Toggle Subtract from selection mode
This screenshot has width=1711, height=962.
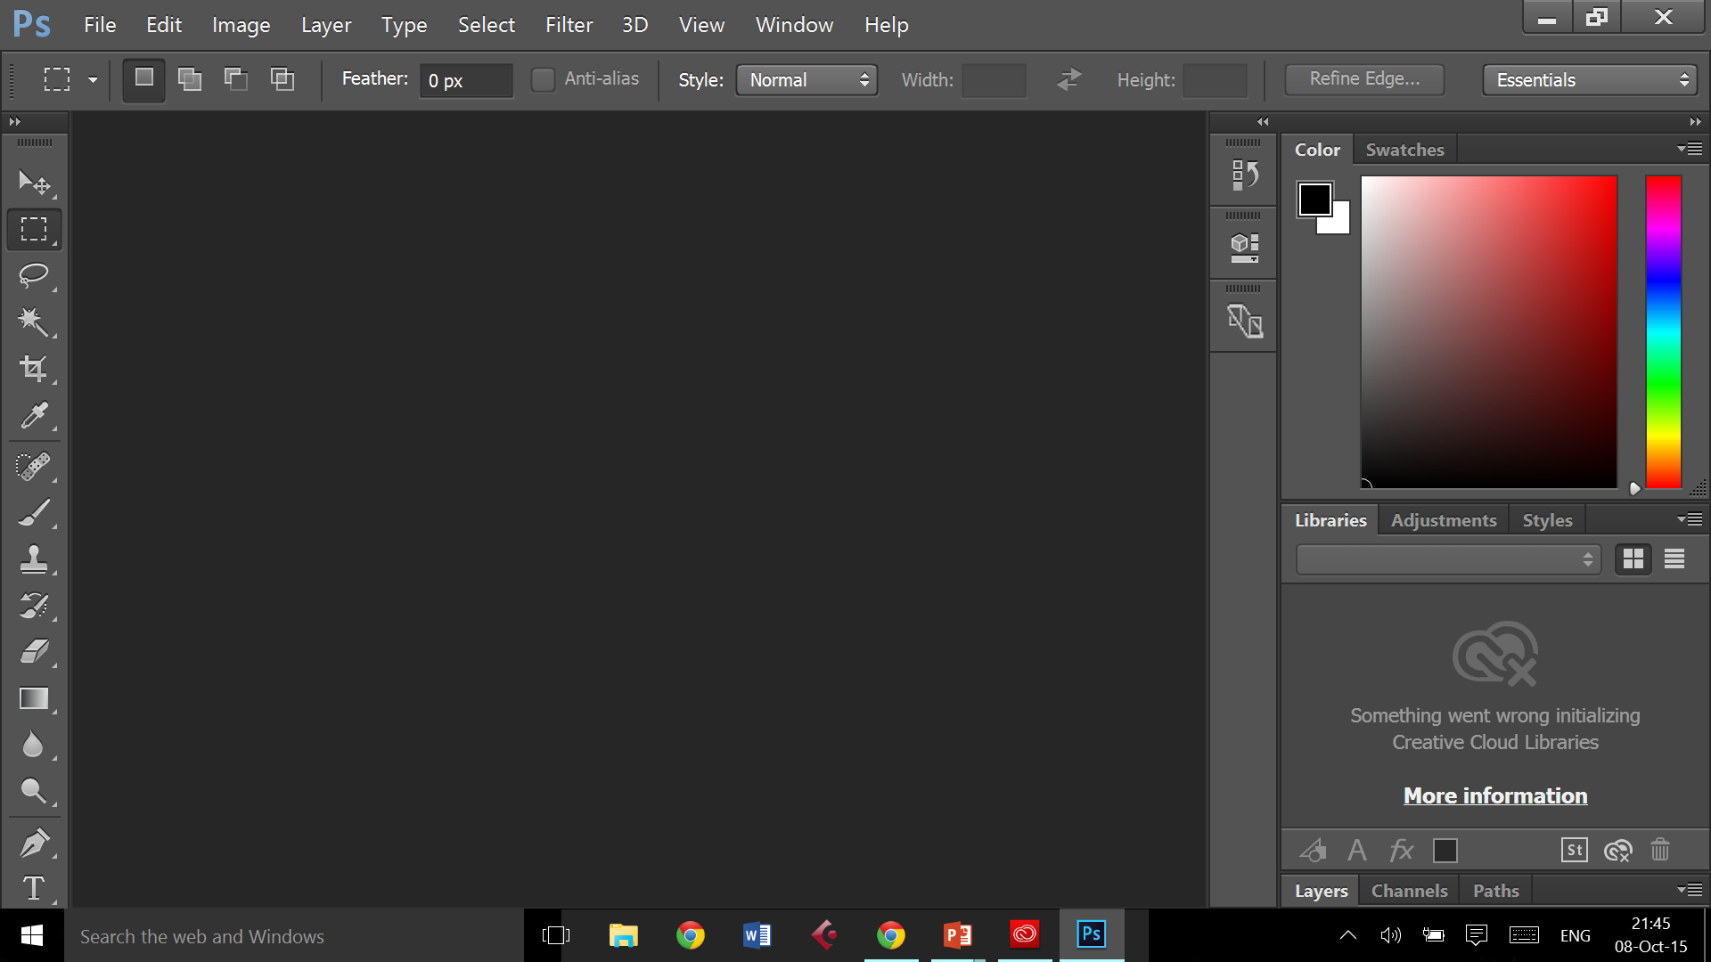(235, 78)
